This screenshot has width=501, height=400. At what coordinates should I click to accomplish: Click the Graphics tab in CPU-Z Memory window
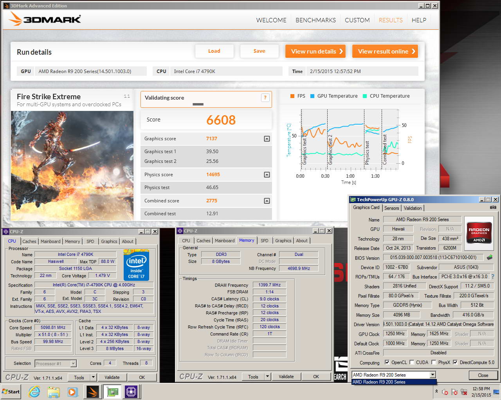[x=283, y=241]
